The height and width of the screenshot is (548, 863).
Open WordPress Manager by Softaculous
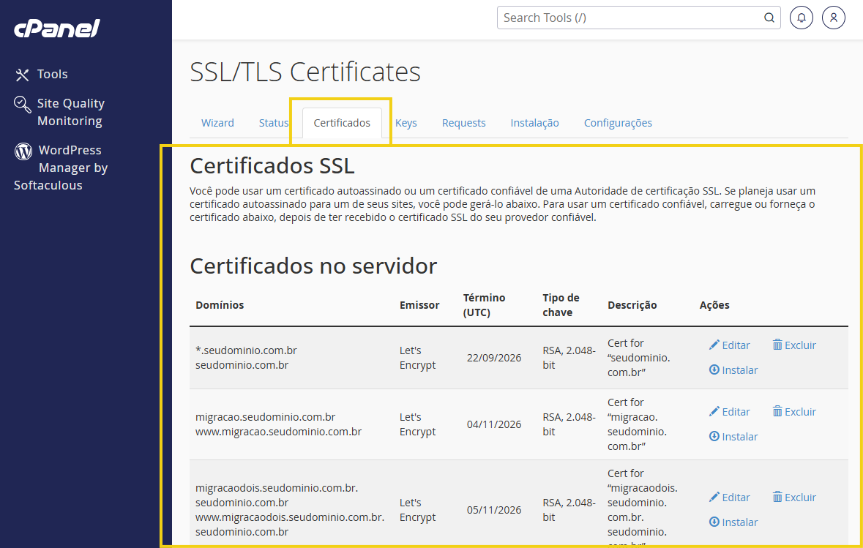(61, 168)
